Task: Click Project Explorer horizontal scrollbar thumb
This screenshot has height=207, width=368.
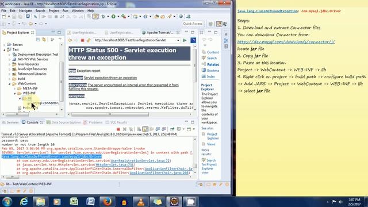Action: 17,114
